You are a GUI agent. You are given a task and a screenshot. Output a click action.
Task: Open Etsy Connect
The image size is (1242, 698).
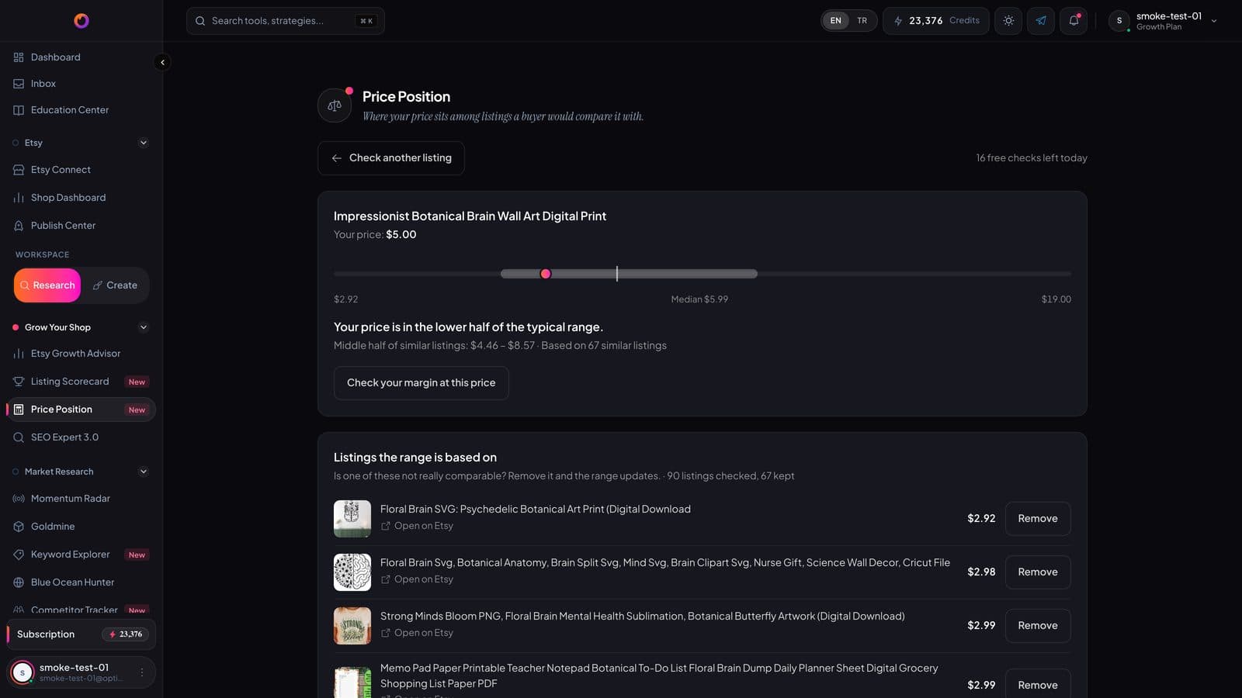pyautogui.click(x=81, y=170)
